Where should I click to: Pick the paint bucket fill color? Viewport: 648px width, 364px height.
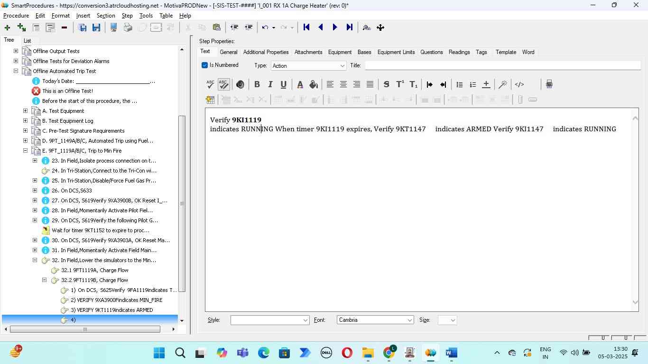[313, 84]
